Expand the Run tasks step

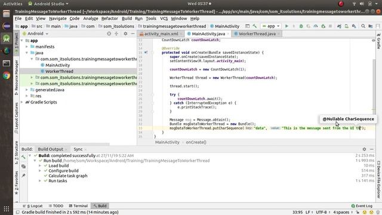click(x=40, y=181)
